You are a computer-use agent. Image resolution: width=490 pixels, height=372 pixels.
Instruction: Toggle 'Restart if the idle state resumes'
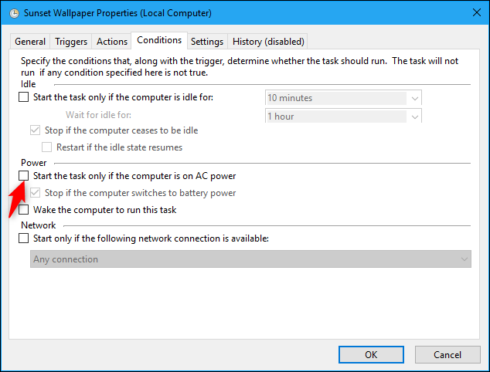click(47, 147)
